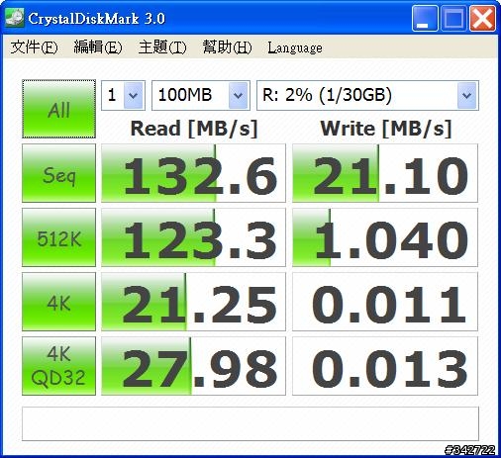Click the CrystalDiskMark title bar icon

15,18
